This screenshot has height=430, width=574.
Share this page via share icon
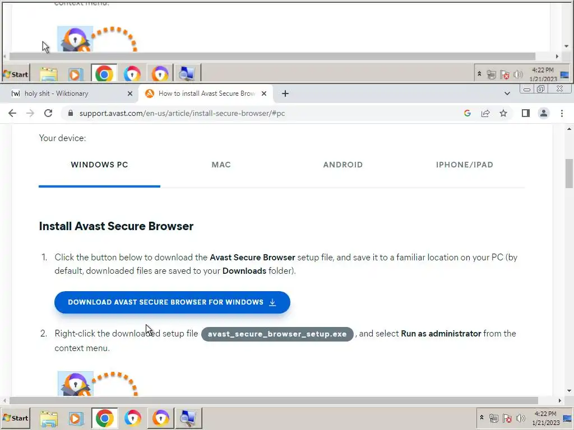(x=485, y=113)
